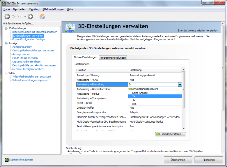The width and height of the screenshot is (227, 167).
Task: Open the Hilfe menu
Action: [x=70, y=9]
